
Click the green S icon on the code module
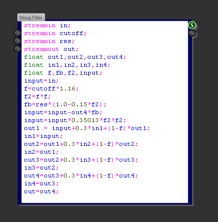[x=192, y=25]
